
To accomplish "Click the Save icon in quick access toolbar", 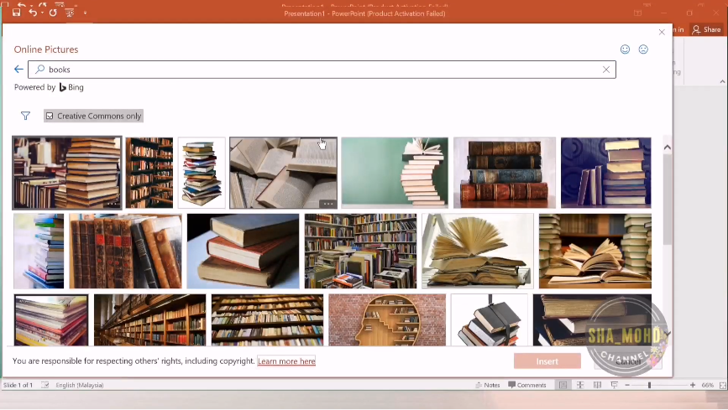I will click(x=16, y=13).
